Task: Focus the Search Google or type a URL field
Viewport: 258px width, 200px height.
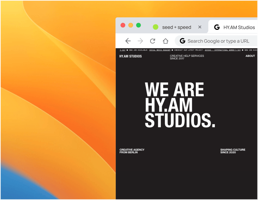Action: [220, 41]
